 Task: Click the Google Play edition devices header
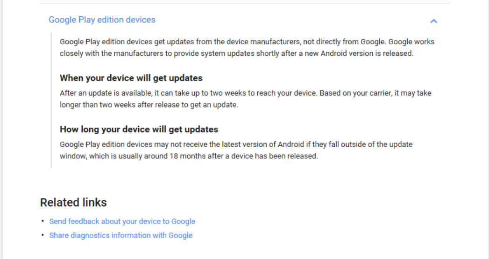click(102, 20)
